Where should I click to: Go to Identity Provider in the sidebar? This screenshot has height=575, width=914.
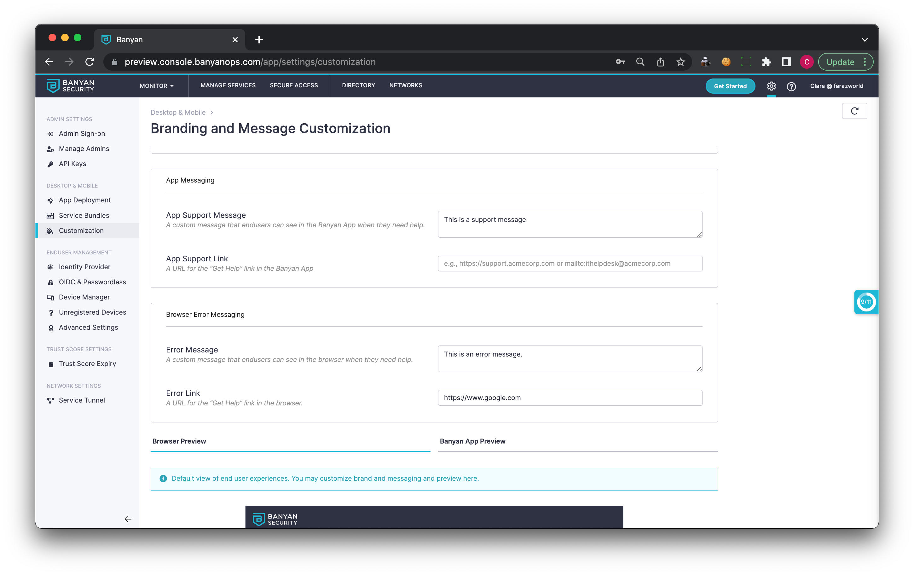click(x=84, y=267)
